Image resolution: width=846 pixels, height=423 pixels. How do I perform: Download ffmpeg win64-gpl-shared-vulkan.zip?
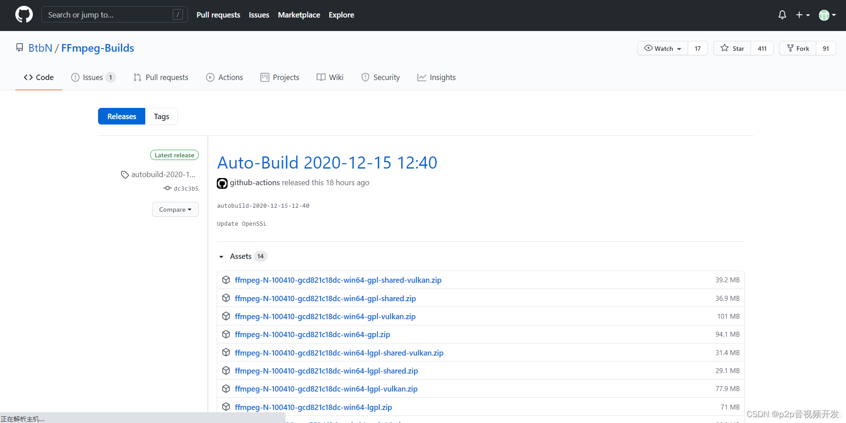pyautogui.click(x=338, y=280)
